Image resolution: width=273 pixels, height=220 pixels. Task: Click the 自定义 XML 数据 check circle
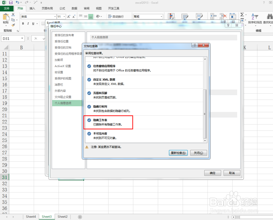[x=89, y=79]
